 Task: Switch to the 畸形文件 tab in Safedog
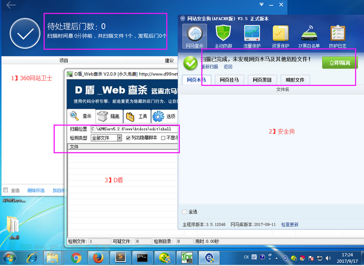[x=295, y=80]
